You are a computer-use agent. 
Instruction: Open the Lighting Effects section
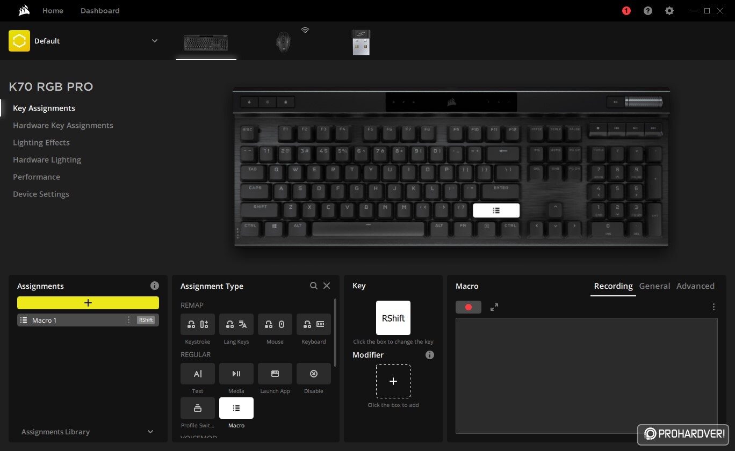click(x=41, y=142)
